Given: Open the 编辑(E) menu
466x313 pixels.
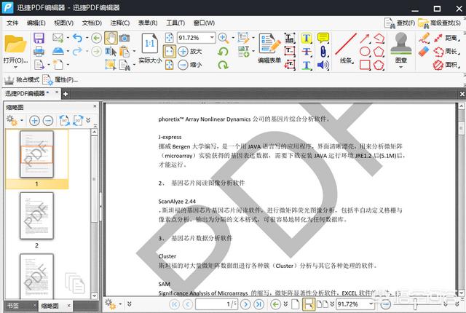Looking at the screenshot, I should [x=36, y=23].
